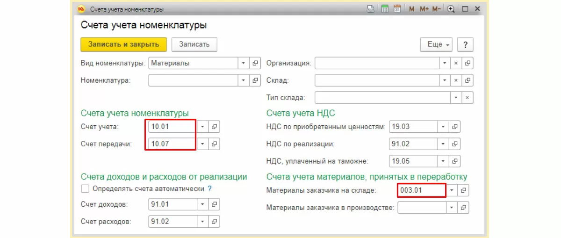Open the 19.05 customs VAT account icon

(455, 161)
